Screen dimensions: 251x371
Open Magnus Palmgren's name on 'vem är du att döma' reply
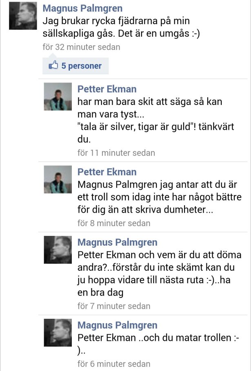[x=118, y=242]
